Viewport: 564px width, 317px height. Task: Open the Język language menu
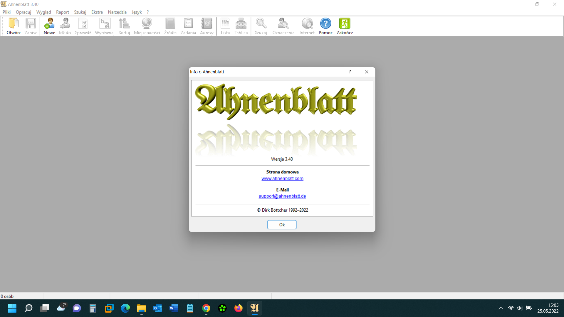coord(137,12)
